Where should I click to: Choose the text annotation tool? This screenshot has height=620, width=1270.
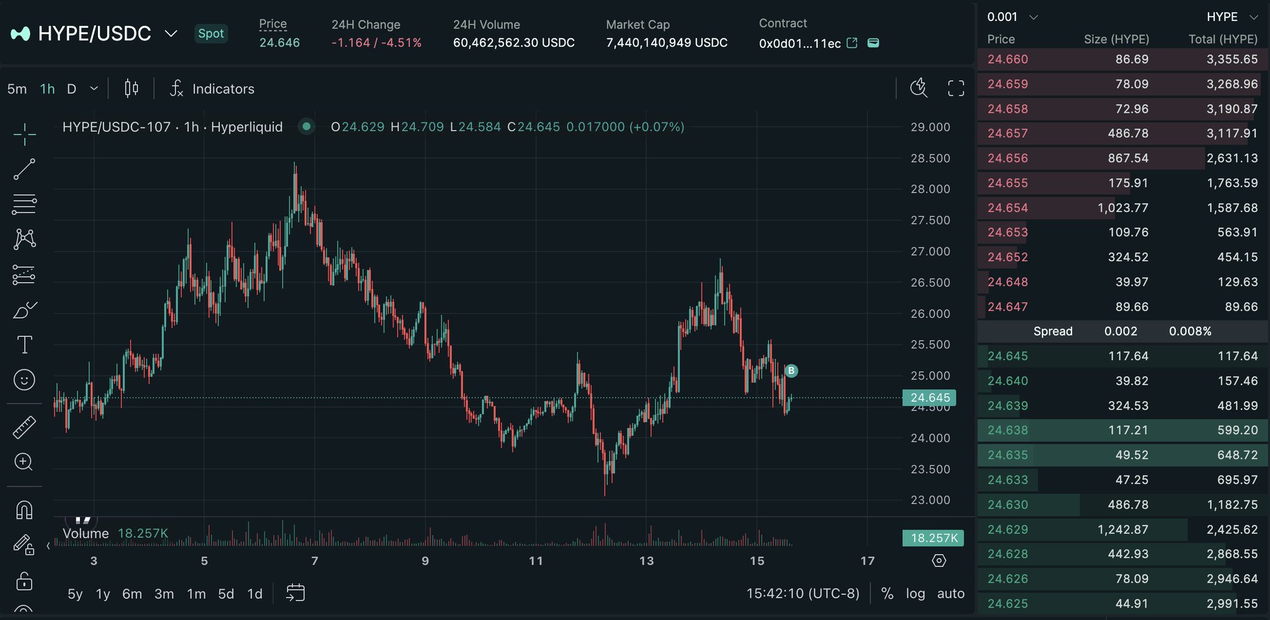point(24,345)
